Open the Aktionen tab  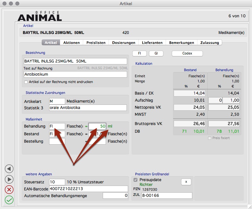click(x=71, y=43)
